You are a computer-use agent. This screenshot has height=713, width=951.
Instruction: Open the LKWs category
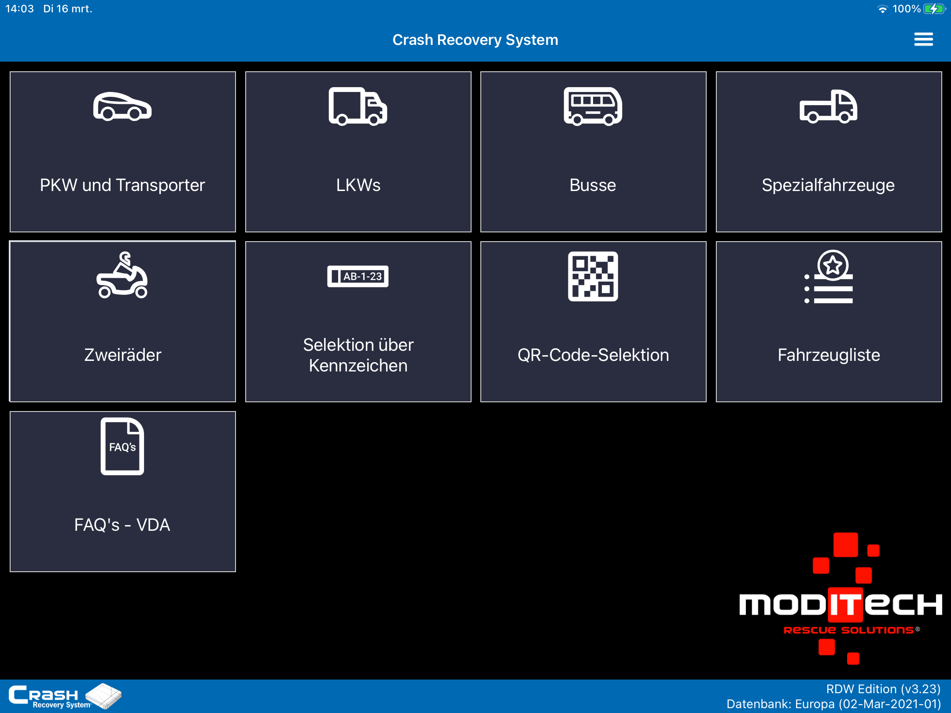click(358, 152)
